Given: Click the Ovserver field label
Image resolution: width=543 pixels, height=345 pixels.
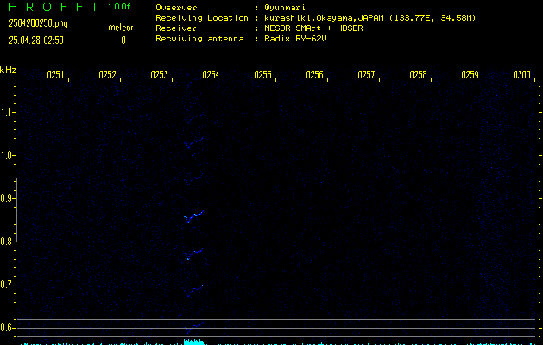Looking at the screenshot, I should click(176, 7).
